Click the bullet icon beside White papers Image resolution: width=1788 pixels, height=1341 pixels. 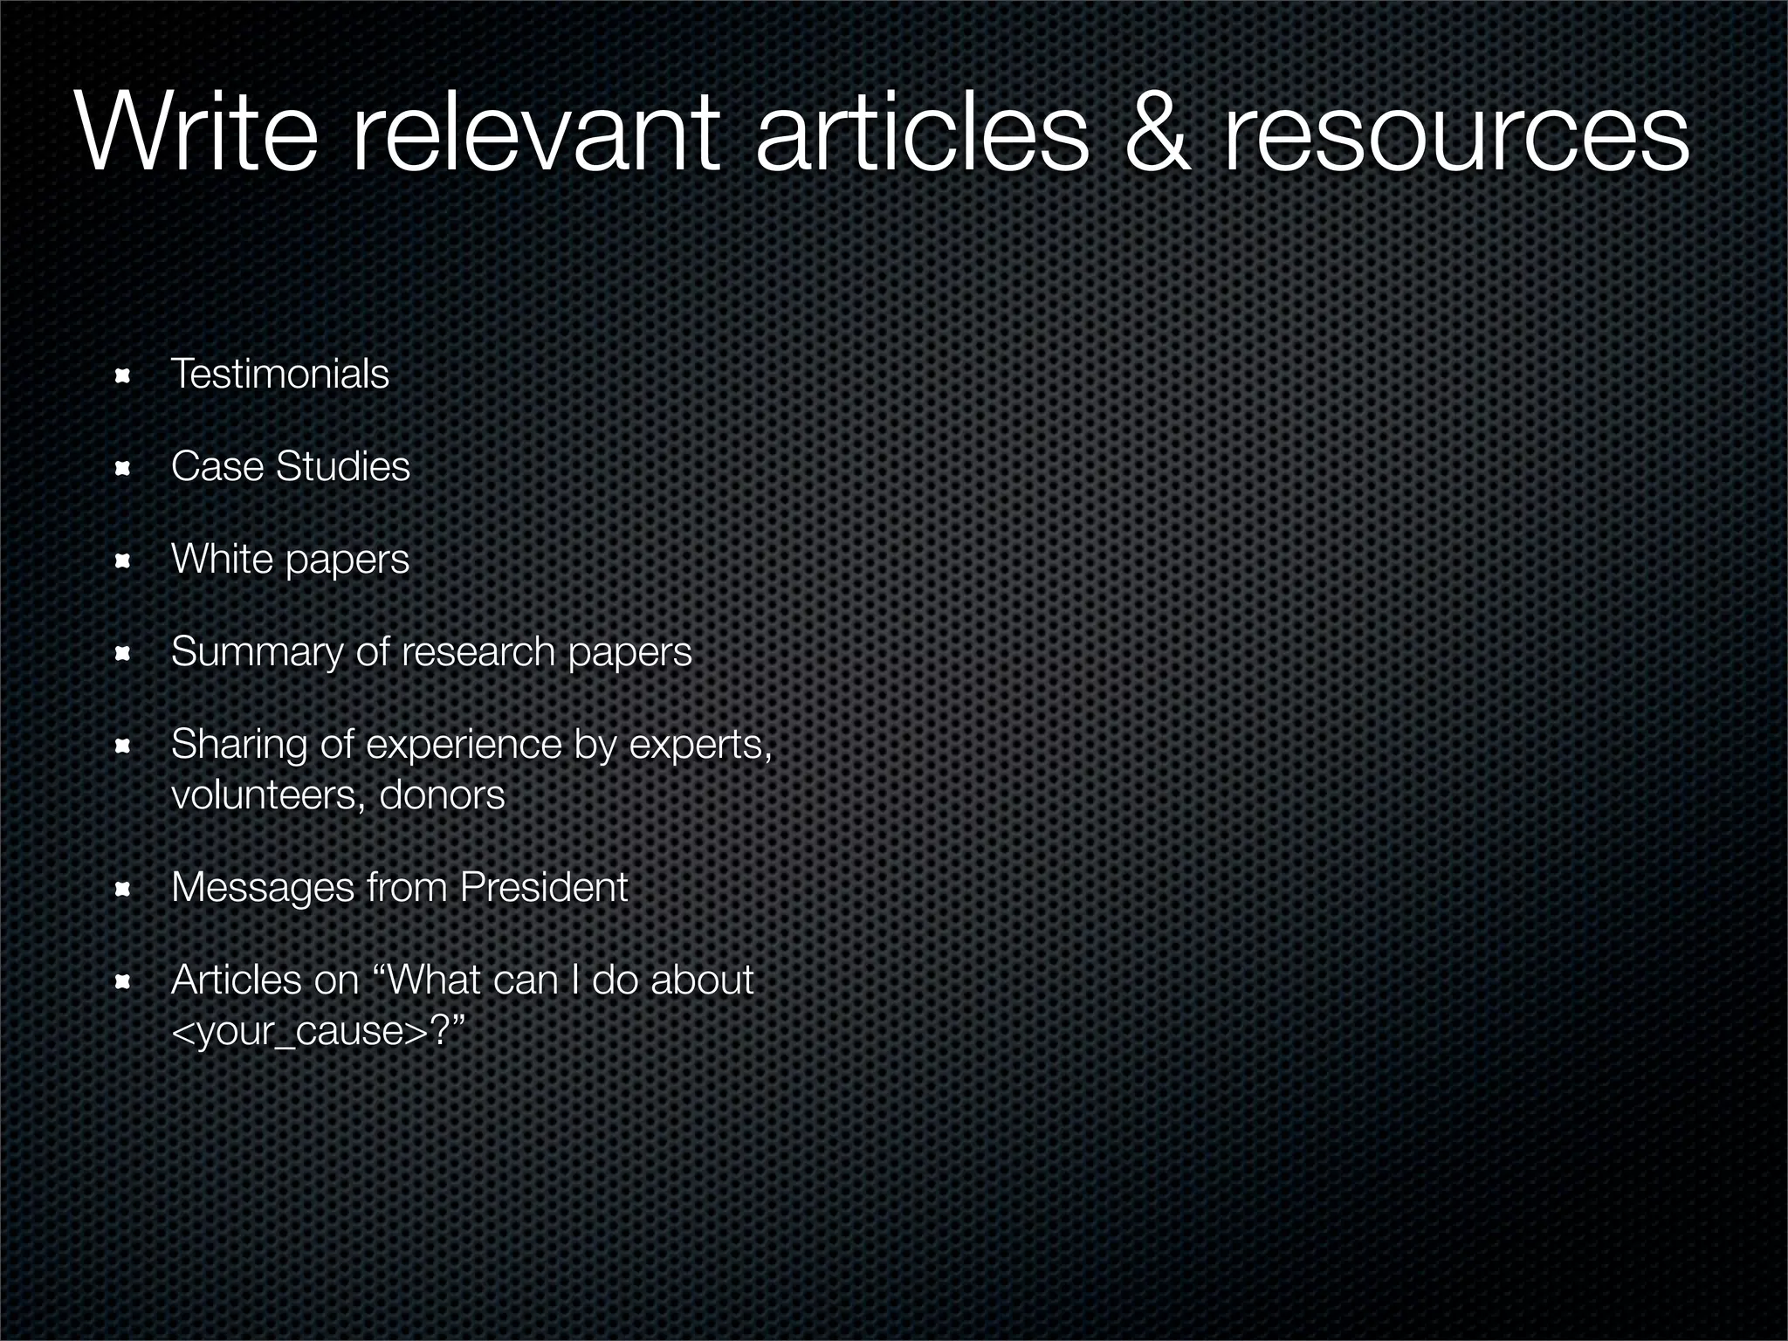(x=123, y=561)
